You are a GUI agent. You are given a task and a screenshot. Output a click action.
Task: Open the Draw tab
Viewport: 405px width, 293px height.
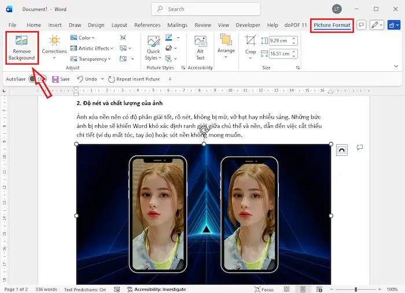tap(75, 25)
